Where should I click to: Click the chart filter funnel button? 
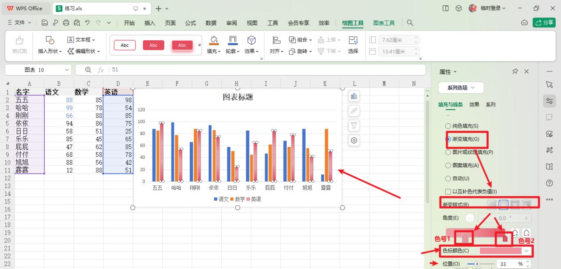tap(354, 126)
